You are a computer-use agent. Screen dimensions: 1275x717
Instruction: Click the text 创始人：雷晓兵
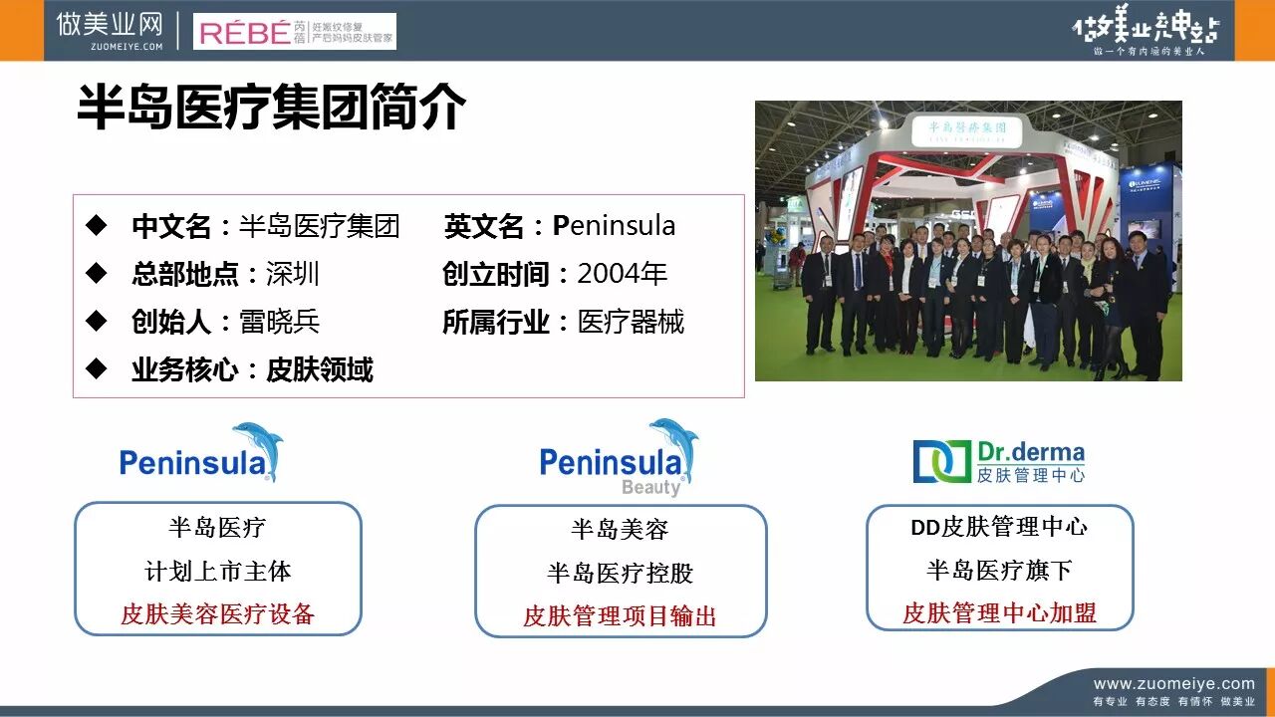[x=225, y=322]
